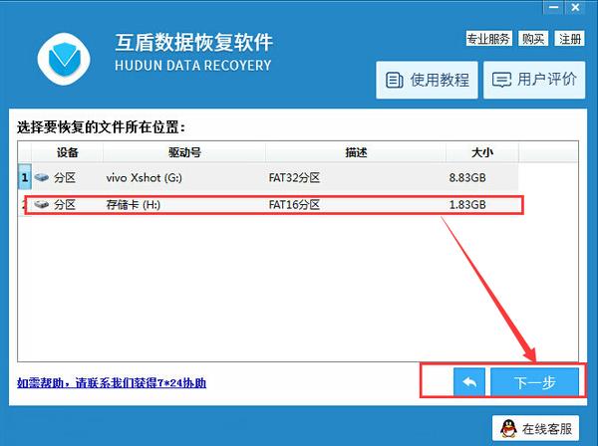Open the 用户评价 reviews button

pyautogui.click(x=534, y=80)
